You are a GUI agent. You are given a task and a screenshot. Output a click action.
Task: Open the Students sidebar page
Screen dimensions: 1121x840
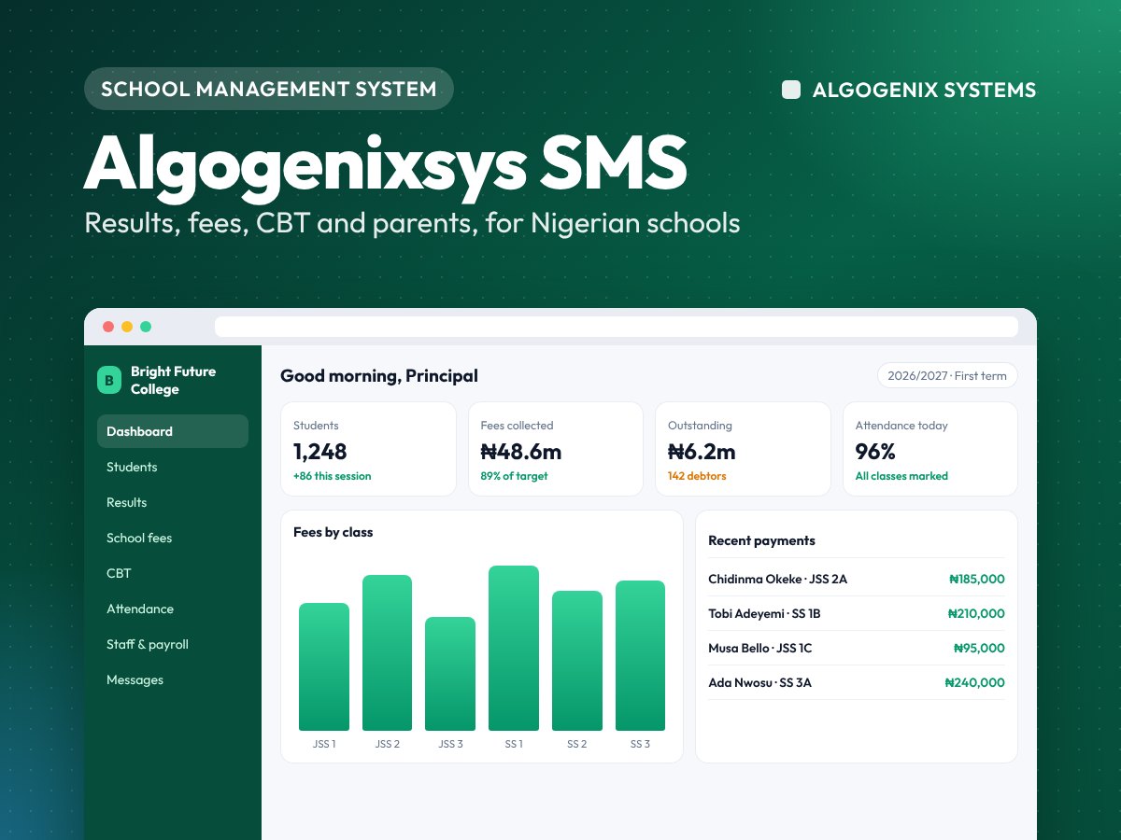173,467
